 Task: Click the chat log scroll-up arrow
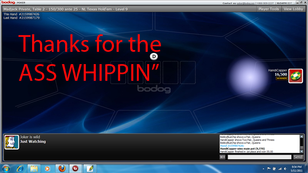coord(301,137)
